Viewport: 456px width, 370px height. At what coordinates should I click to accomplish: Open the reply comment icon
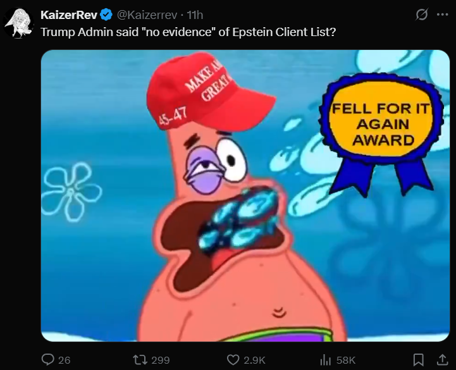47,360
